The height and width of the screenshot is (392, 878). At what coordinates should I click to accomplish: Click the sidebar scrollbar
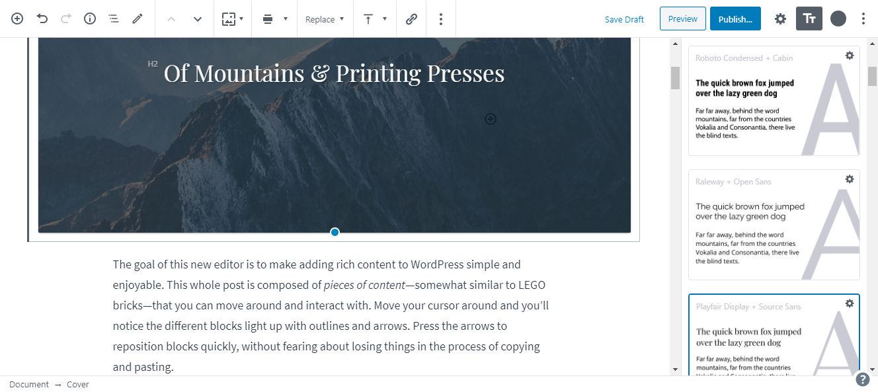[x=872, y=78]
